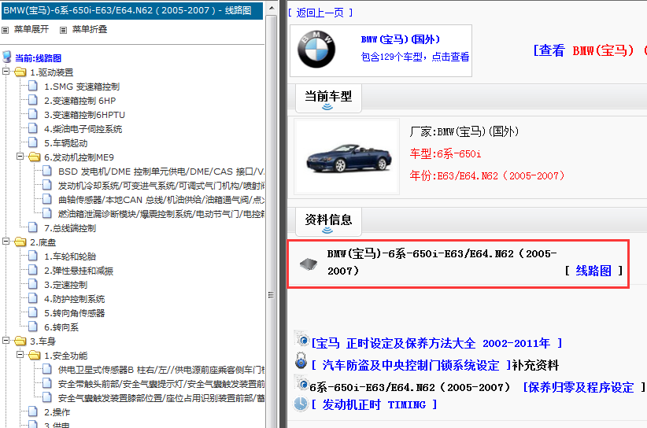The image size is (647, 428).
Task: Select the 资料信息 tab header
Action: [328, 221]
